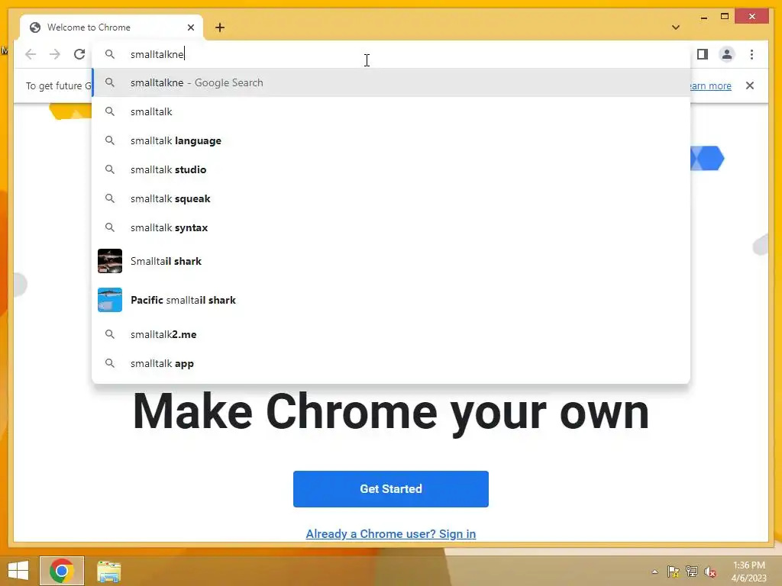Reload the page with the refresh icon
The image size is (782, 586).
click(79, 54)
